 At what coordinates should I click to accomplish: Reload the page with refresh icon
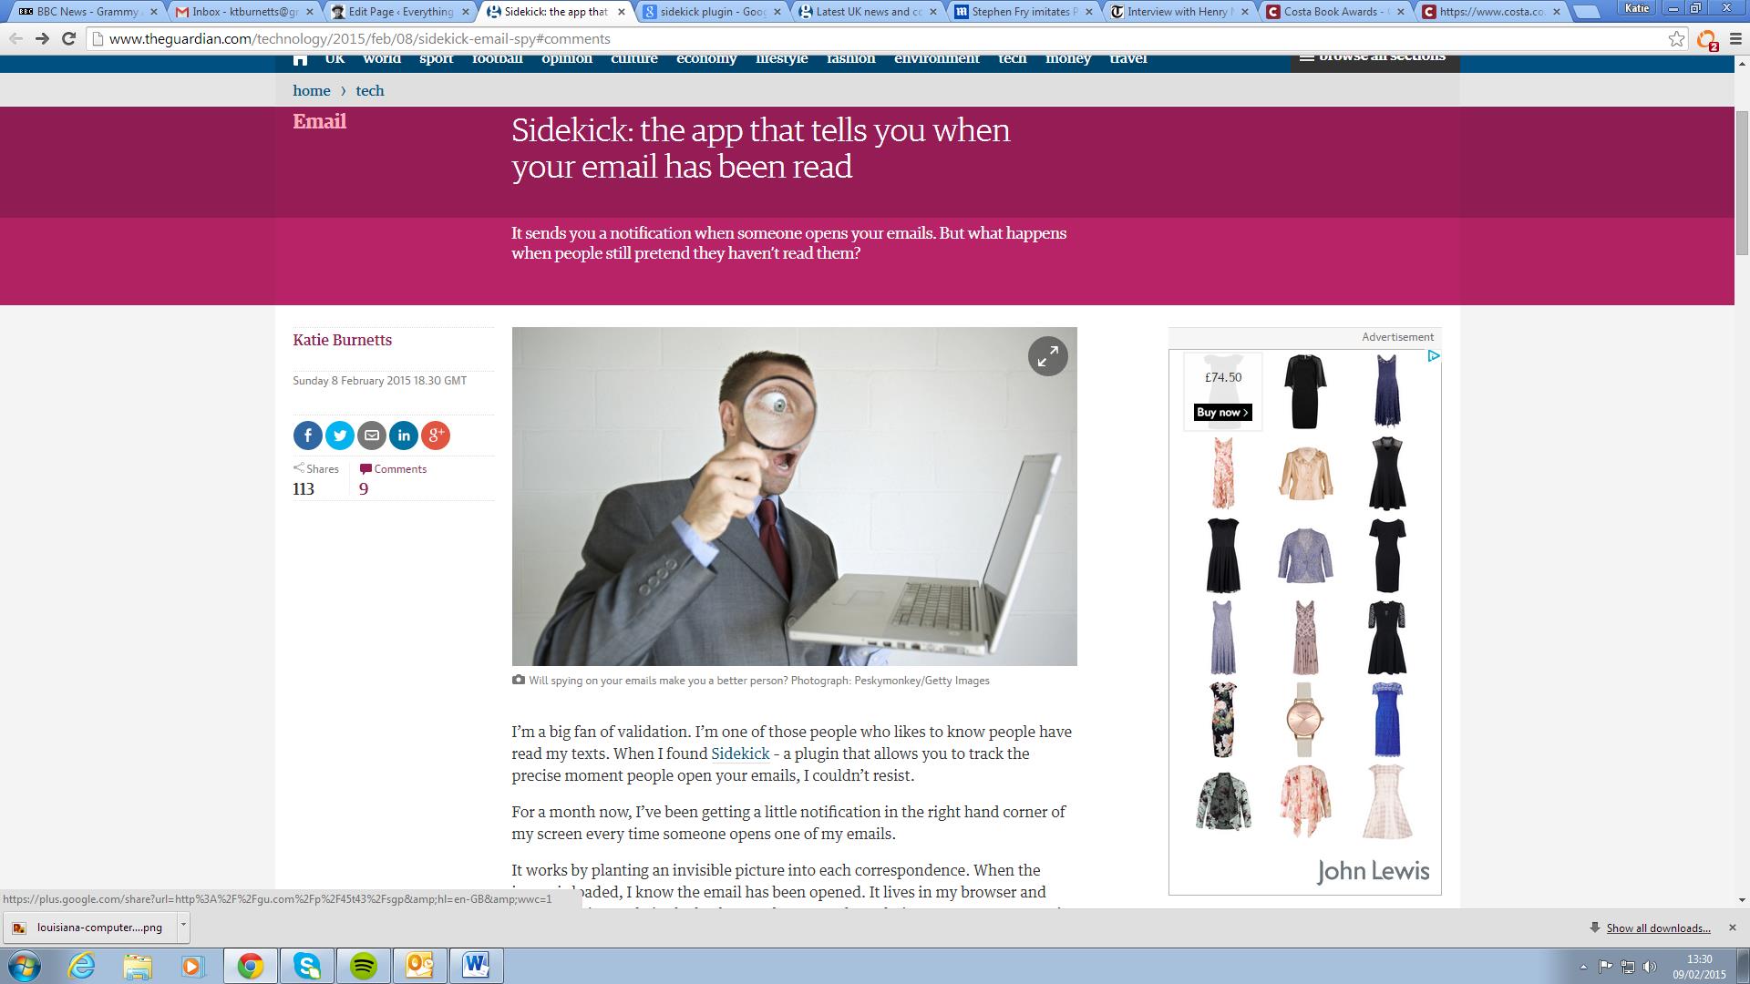pyautogui.click(x=68, y=38)
